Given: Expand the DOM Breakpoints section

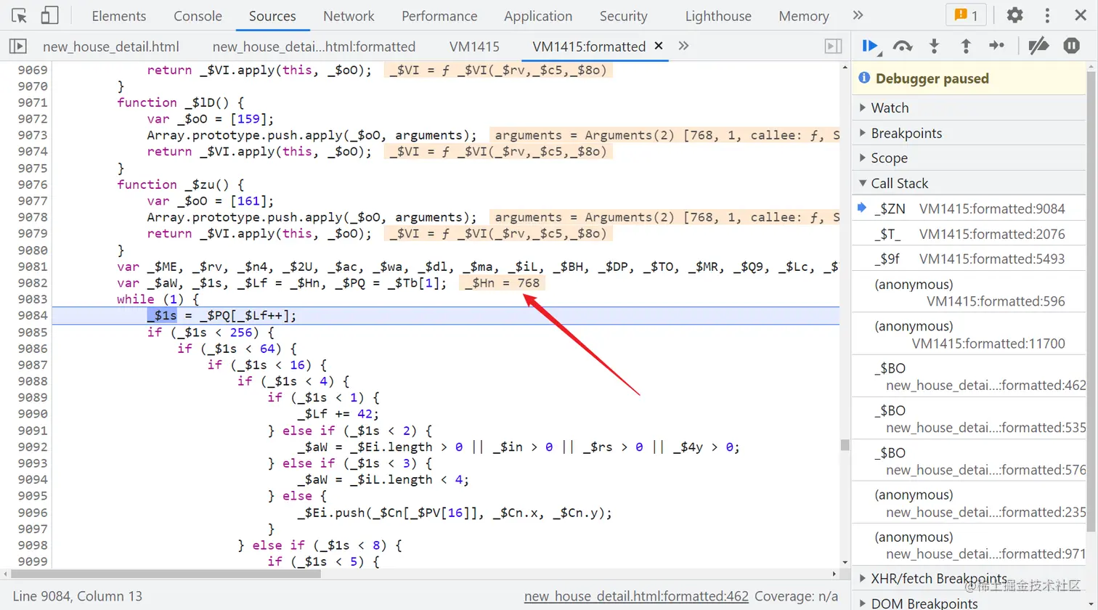Looking at the screenshot, I should pos(969,603).
